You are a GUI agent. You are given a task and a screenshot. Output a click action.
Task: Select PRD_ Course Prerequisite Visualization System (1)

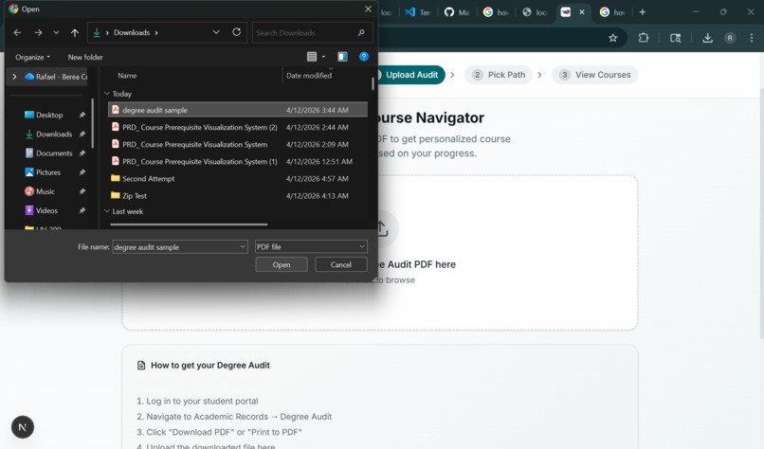[238, 161]
